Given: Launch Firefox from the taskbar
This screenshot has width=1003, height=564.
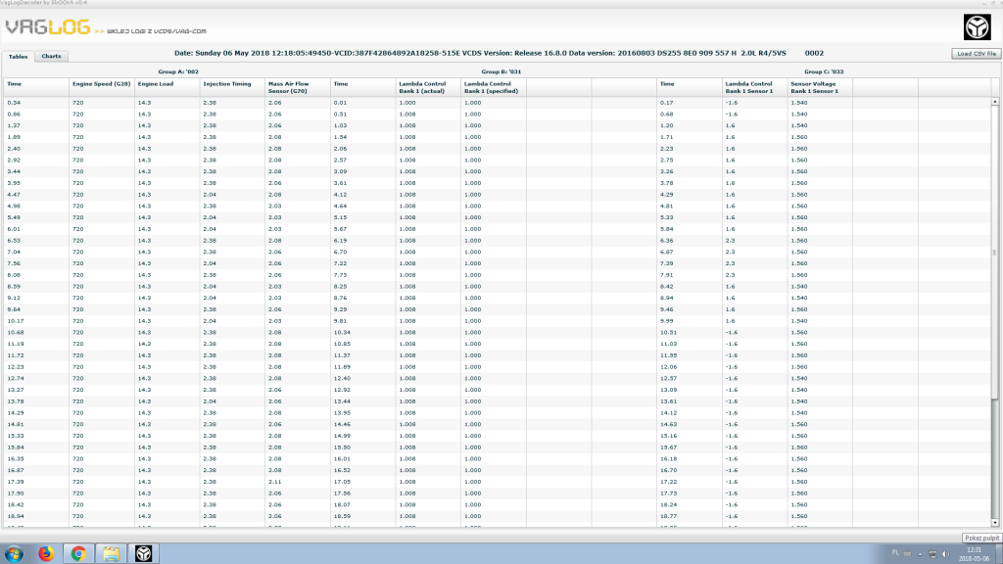Looking at the screenshot, I should 46,554.
